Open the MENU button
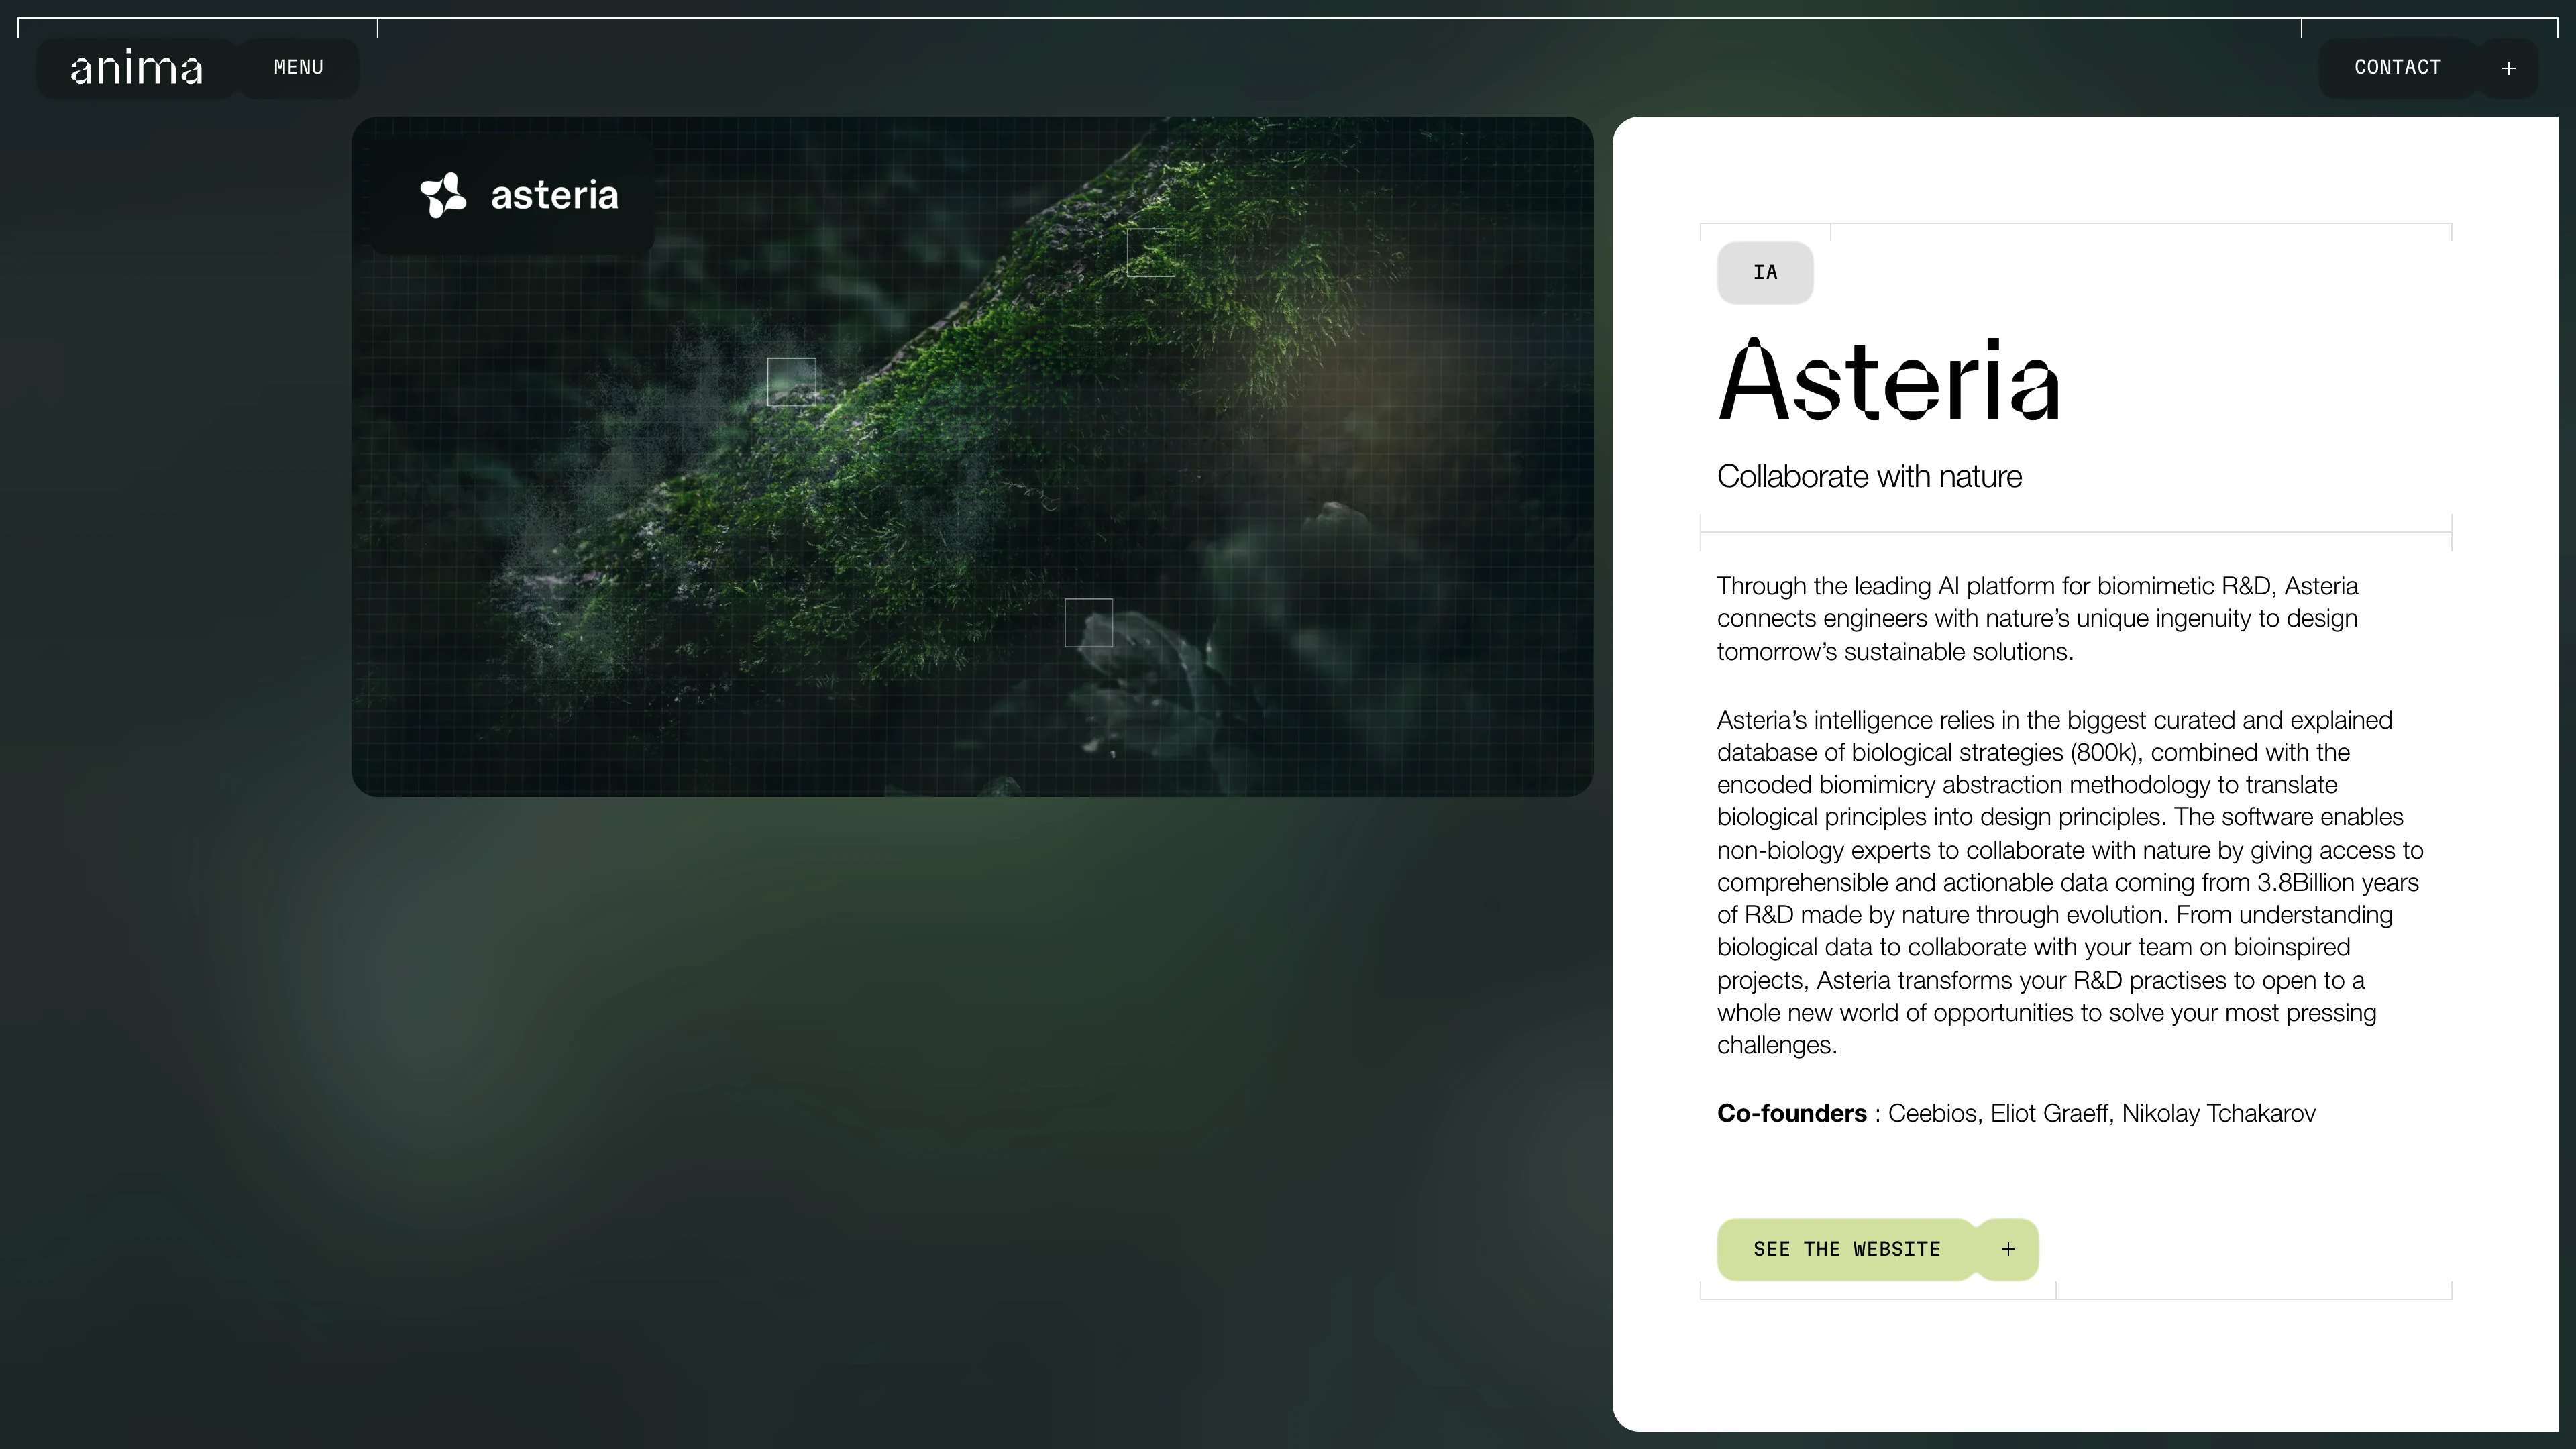2576x1449 pixels. [x=298, y=68]
